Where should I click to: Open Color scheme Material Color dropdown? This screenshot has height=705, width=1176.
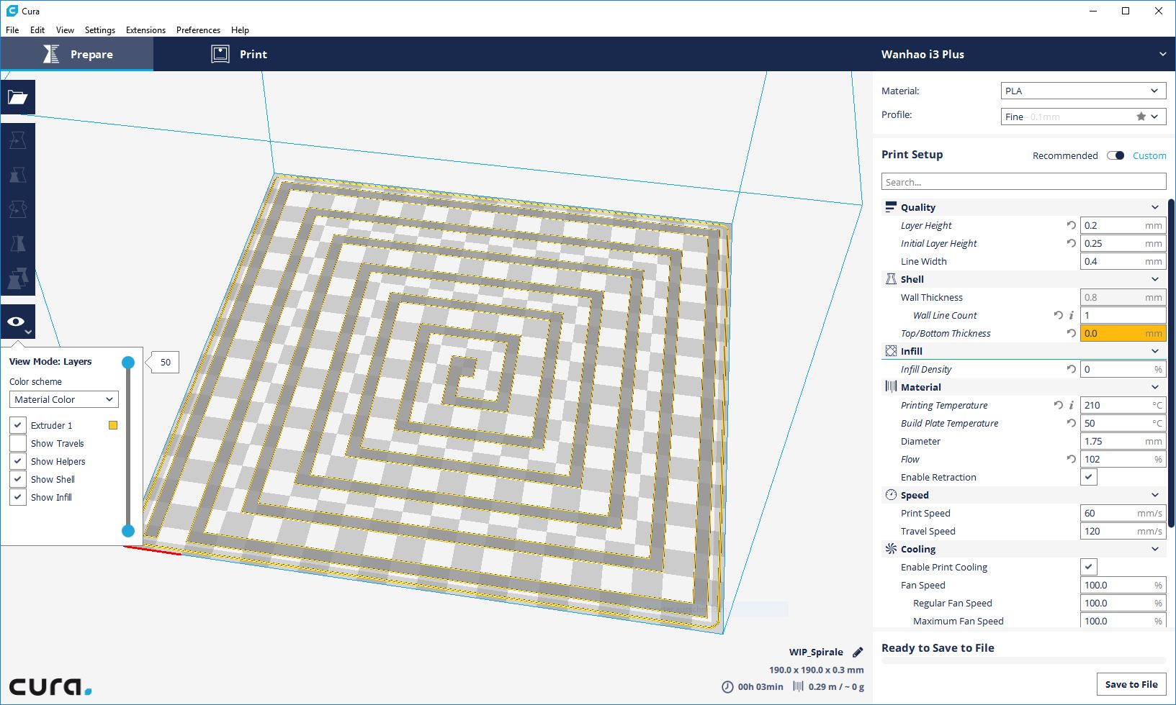(64, 399)
